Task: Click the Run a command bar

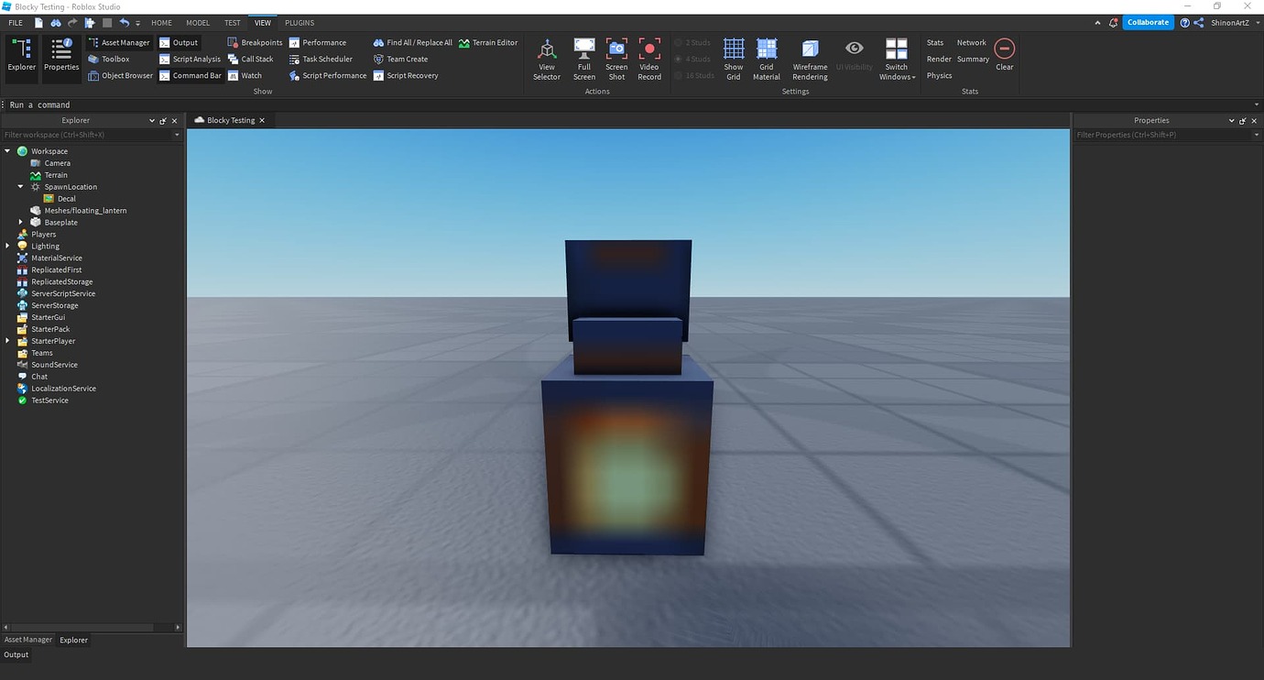Action: tap(632, 104)
